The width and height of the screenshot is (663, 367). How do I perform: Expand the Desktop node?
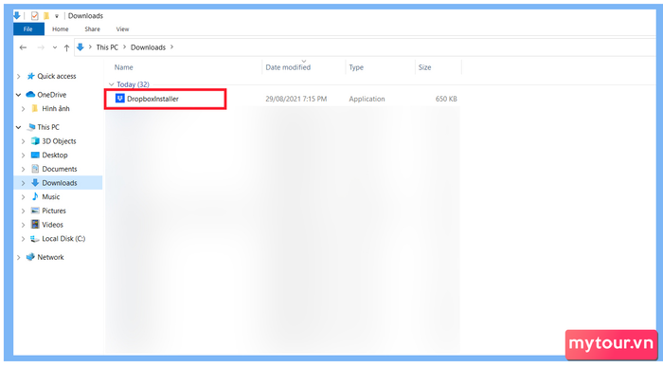coord(24,156)
